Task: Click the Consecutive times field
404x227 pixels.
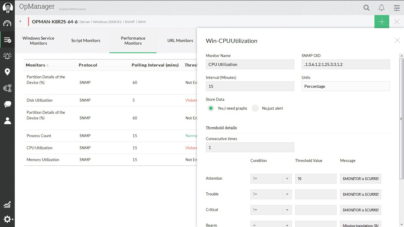Action: coord(250,147)
